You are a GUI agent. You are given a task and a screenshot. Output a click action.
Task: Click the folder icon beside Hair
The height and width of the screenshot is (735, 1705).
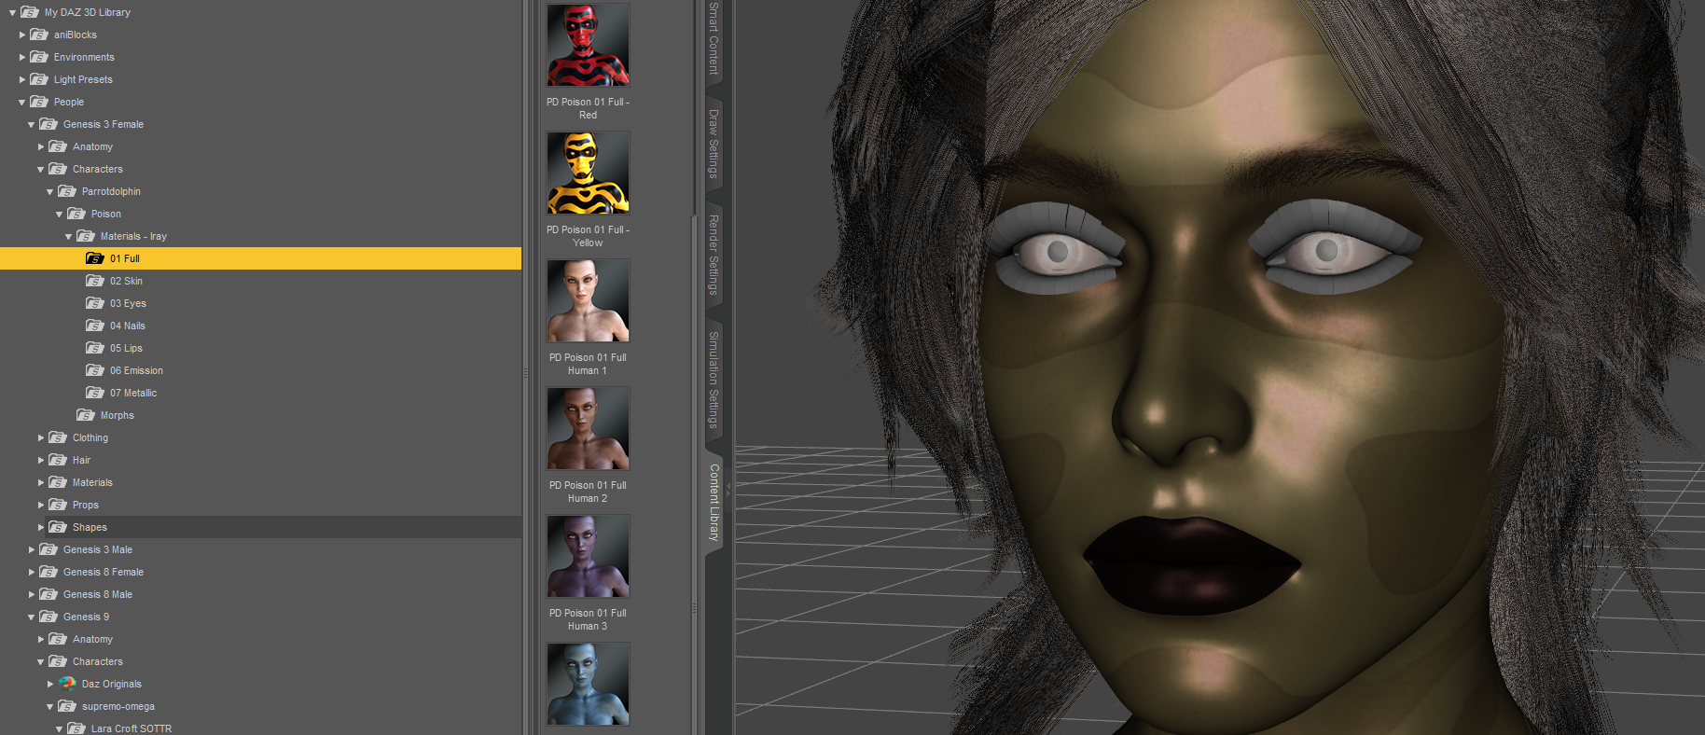click(x=58, y=460)
